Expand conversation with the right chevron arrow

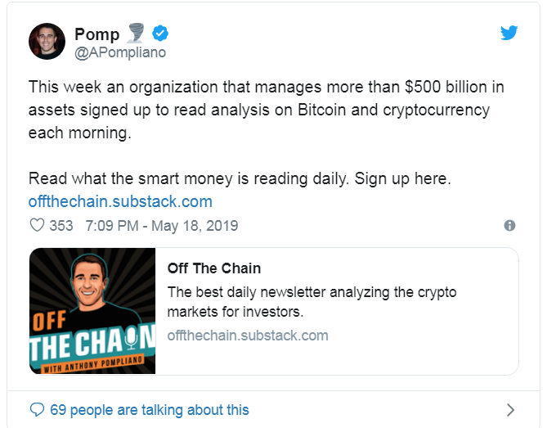(510, 409)
